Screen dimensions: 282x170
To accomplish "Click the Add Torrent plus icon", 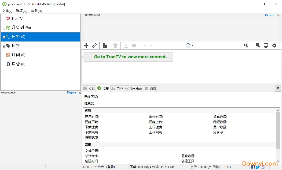I will point(86,46).
